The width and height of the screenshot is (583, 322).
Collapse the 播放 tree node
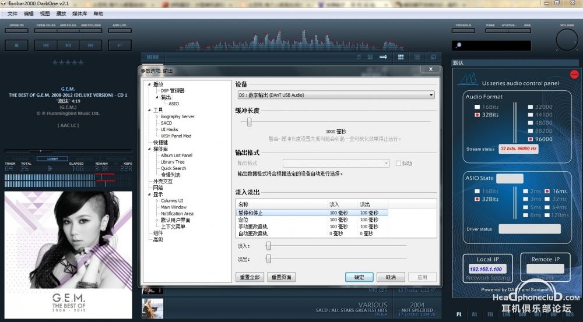click(x=149, y=84)
